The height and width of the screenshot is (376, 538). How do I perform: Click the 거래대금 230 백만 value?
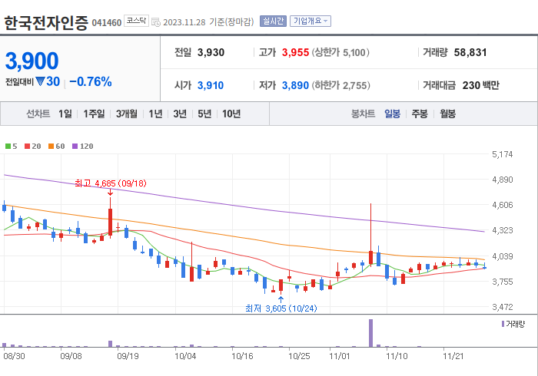click(x=480, y=85)
